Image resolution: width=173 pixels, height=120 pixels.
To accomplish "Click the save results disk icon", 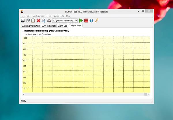I will pos(23,21).
